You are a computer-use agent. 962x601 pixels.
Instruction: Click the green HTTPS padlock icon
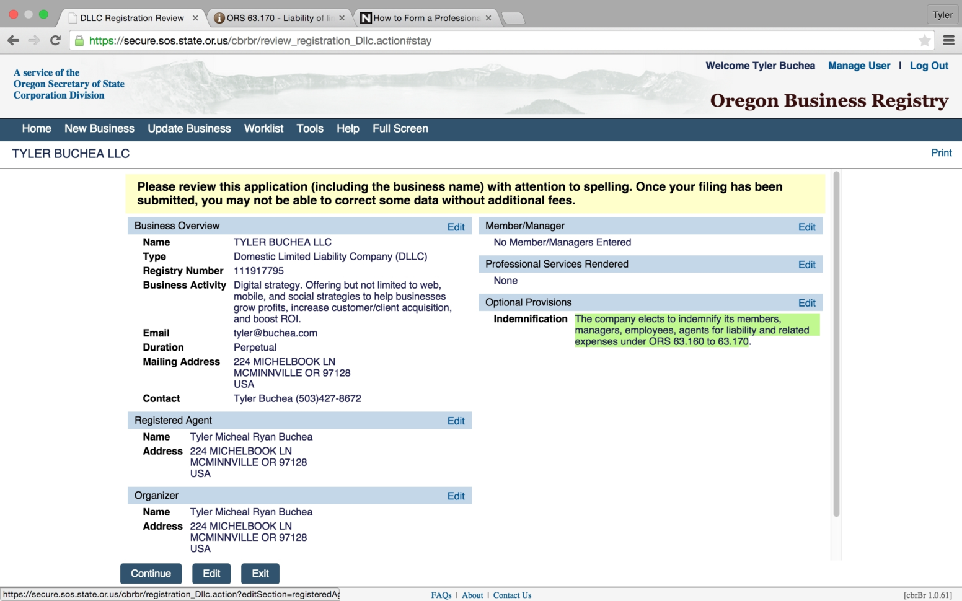79,40
